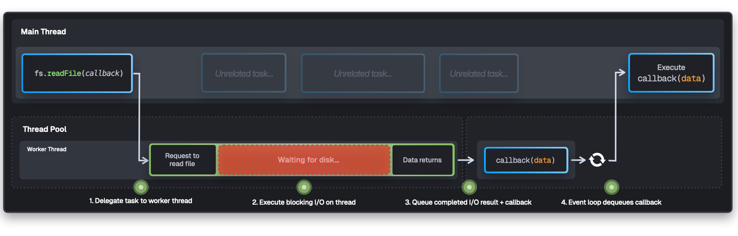Click the green marker above step 1
The height and width of the screenshot is (236, 738).
pos(141,187)
